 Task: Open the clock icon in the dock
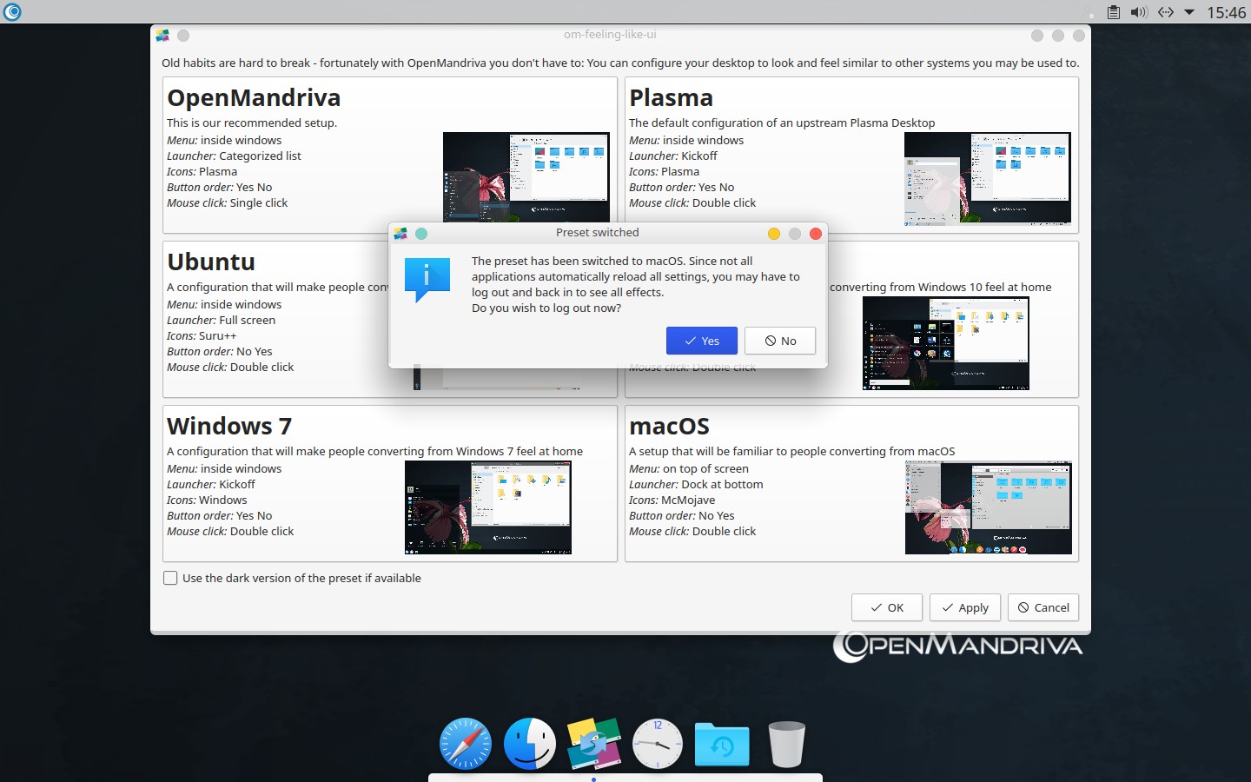coord(658,744)
